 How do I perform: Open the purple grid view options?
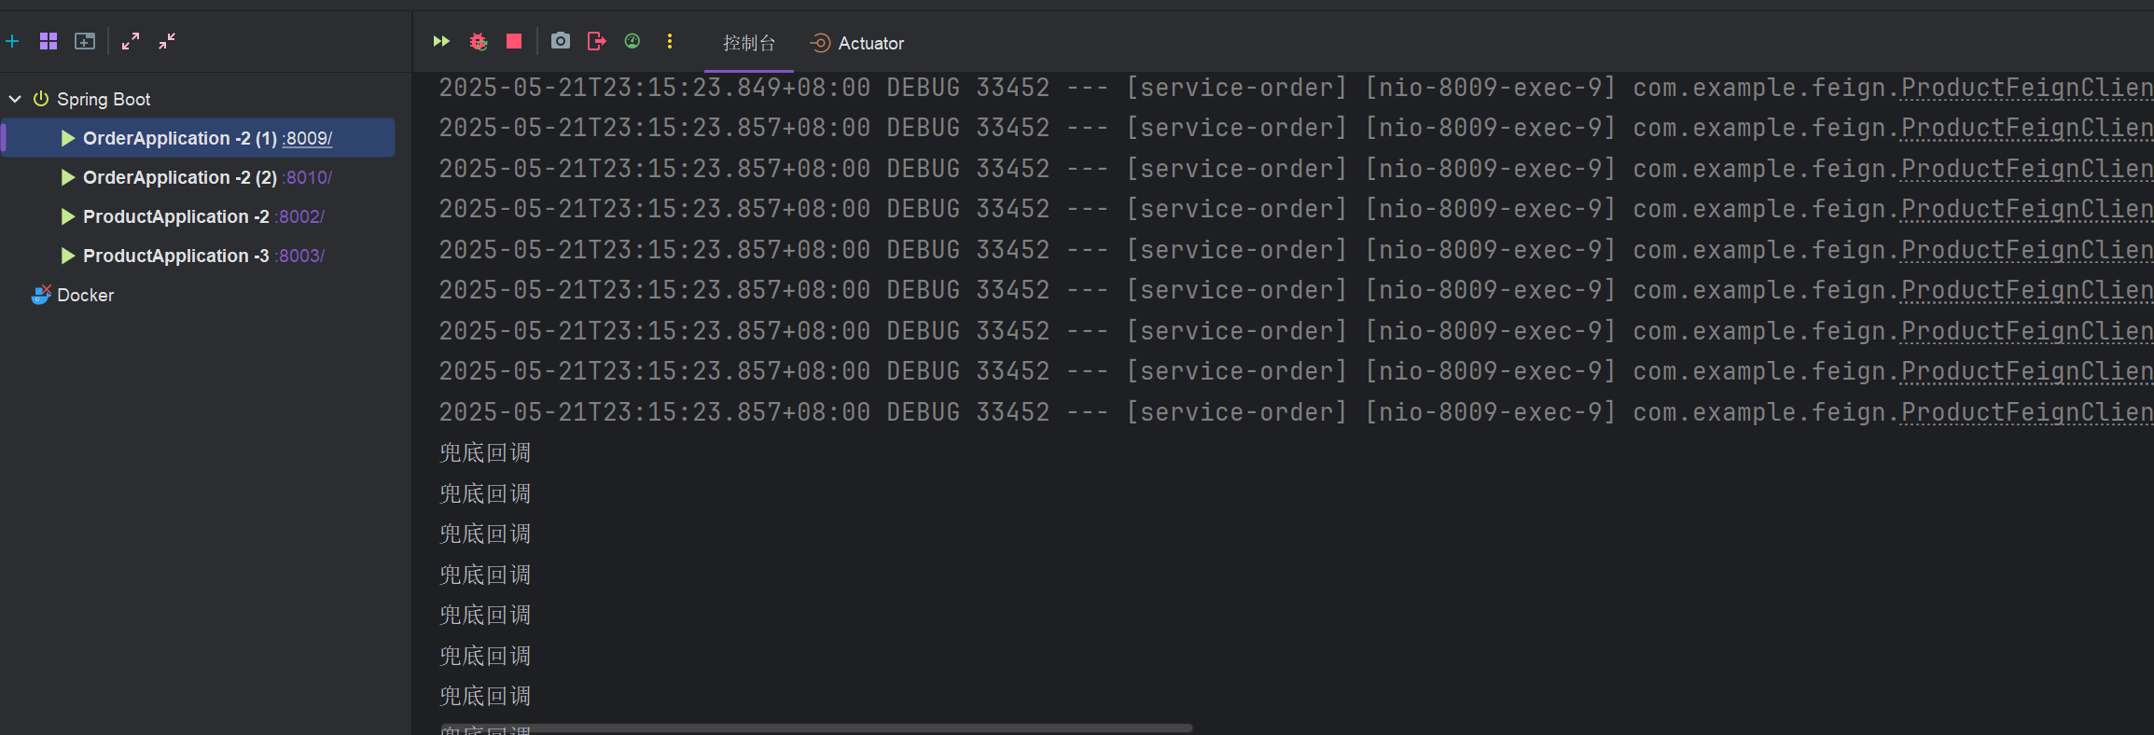[49, 41]
